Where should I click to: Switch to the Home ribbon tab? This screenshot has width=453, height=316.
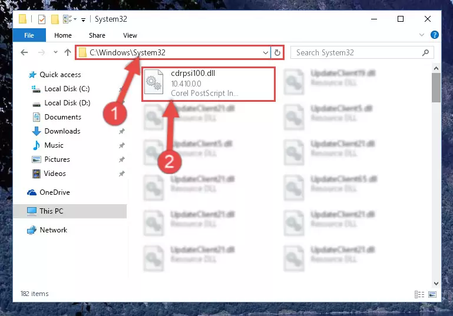tap(63, 35)
